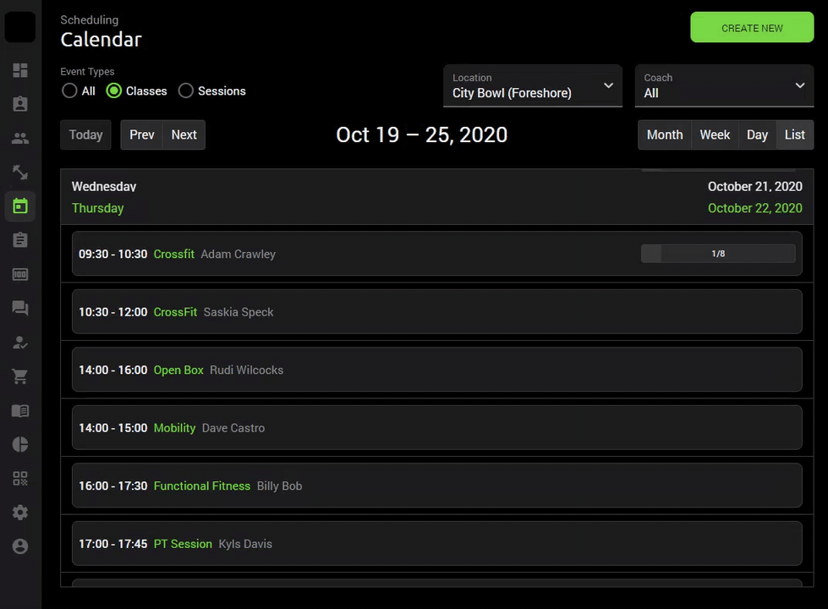
Task: Open the account profile icon in sidebar
Action: coord(20,546)
